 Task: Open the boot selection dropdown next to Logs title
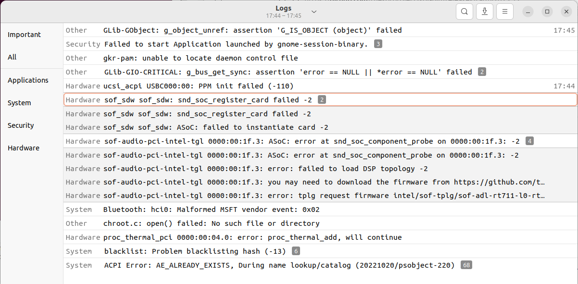pos(314,11)
